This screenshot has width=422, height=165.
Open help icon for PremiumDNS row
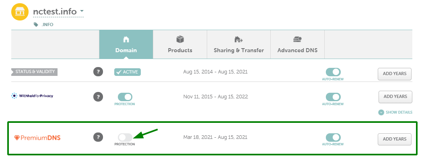coord(98,137)
